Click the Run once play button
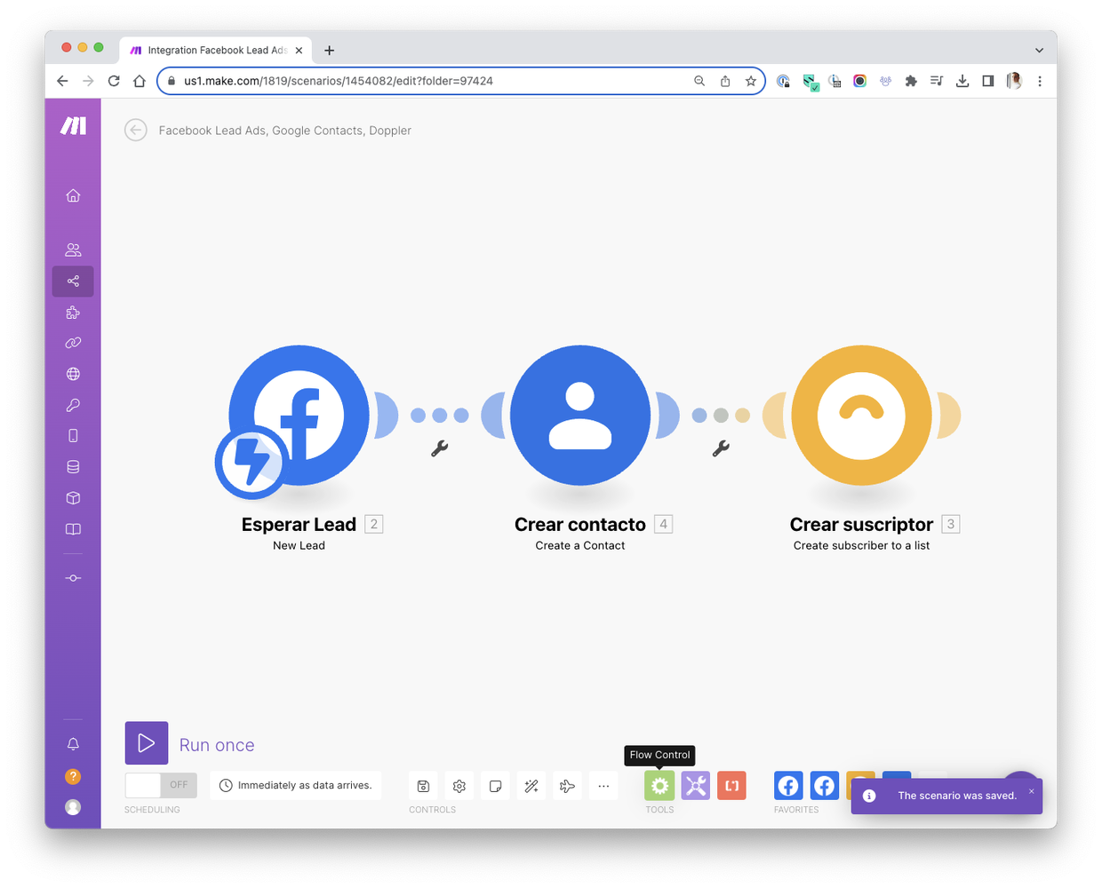 [147, 743]
